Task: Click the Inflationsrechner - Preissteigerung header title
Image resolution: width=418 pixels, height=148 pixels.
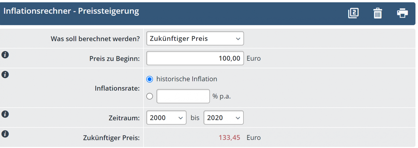Action: tap(71, 11)
